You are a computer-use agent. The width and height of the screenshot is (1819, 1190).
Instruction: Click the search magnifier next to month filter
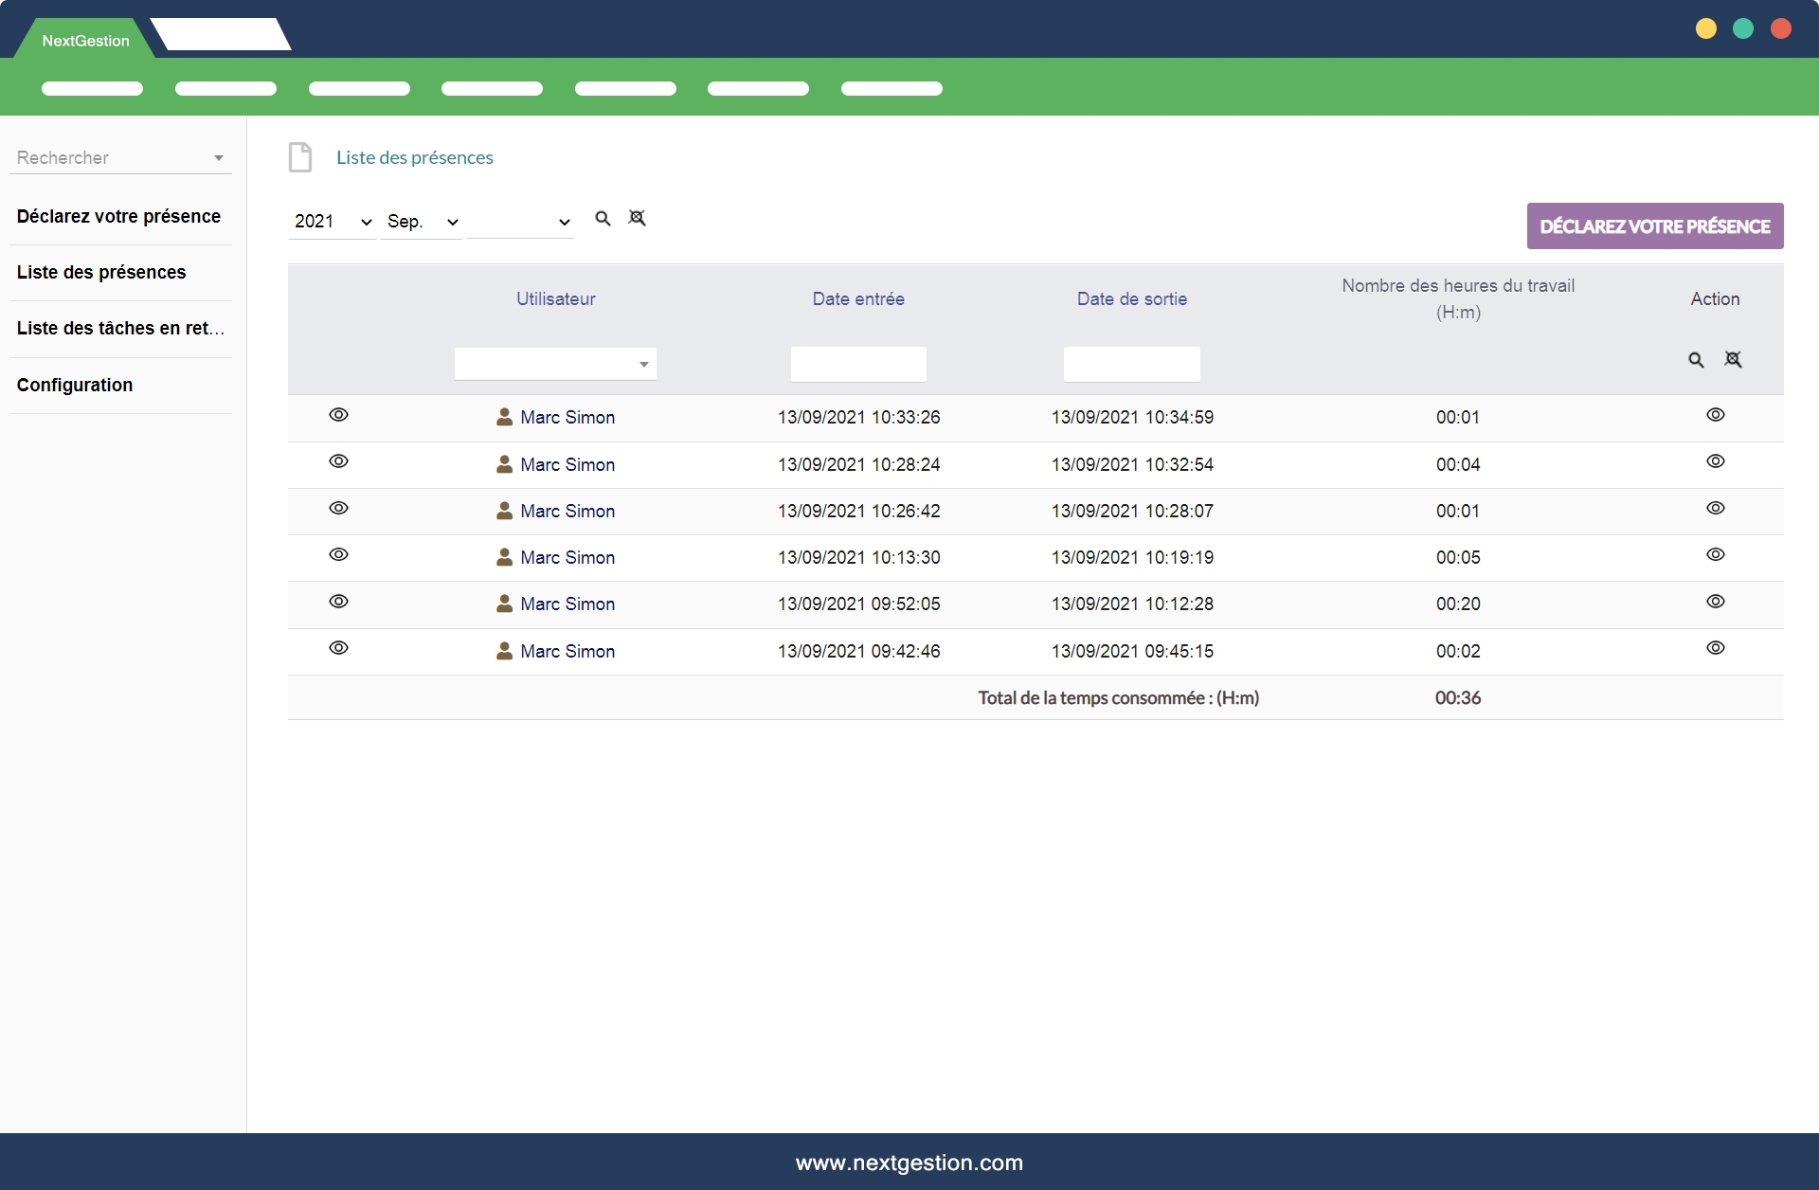(x=603, y=219)
